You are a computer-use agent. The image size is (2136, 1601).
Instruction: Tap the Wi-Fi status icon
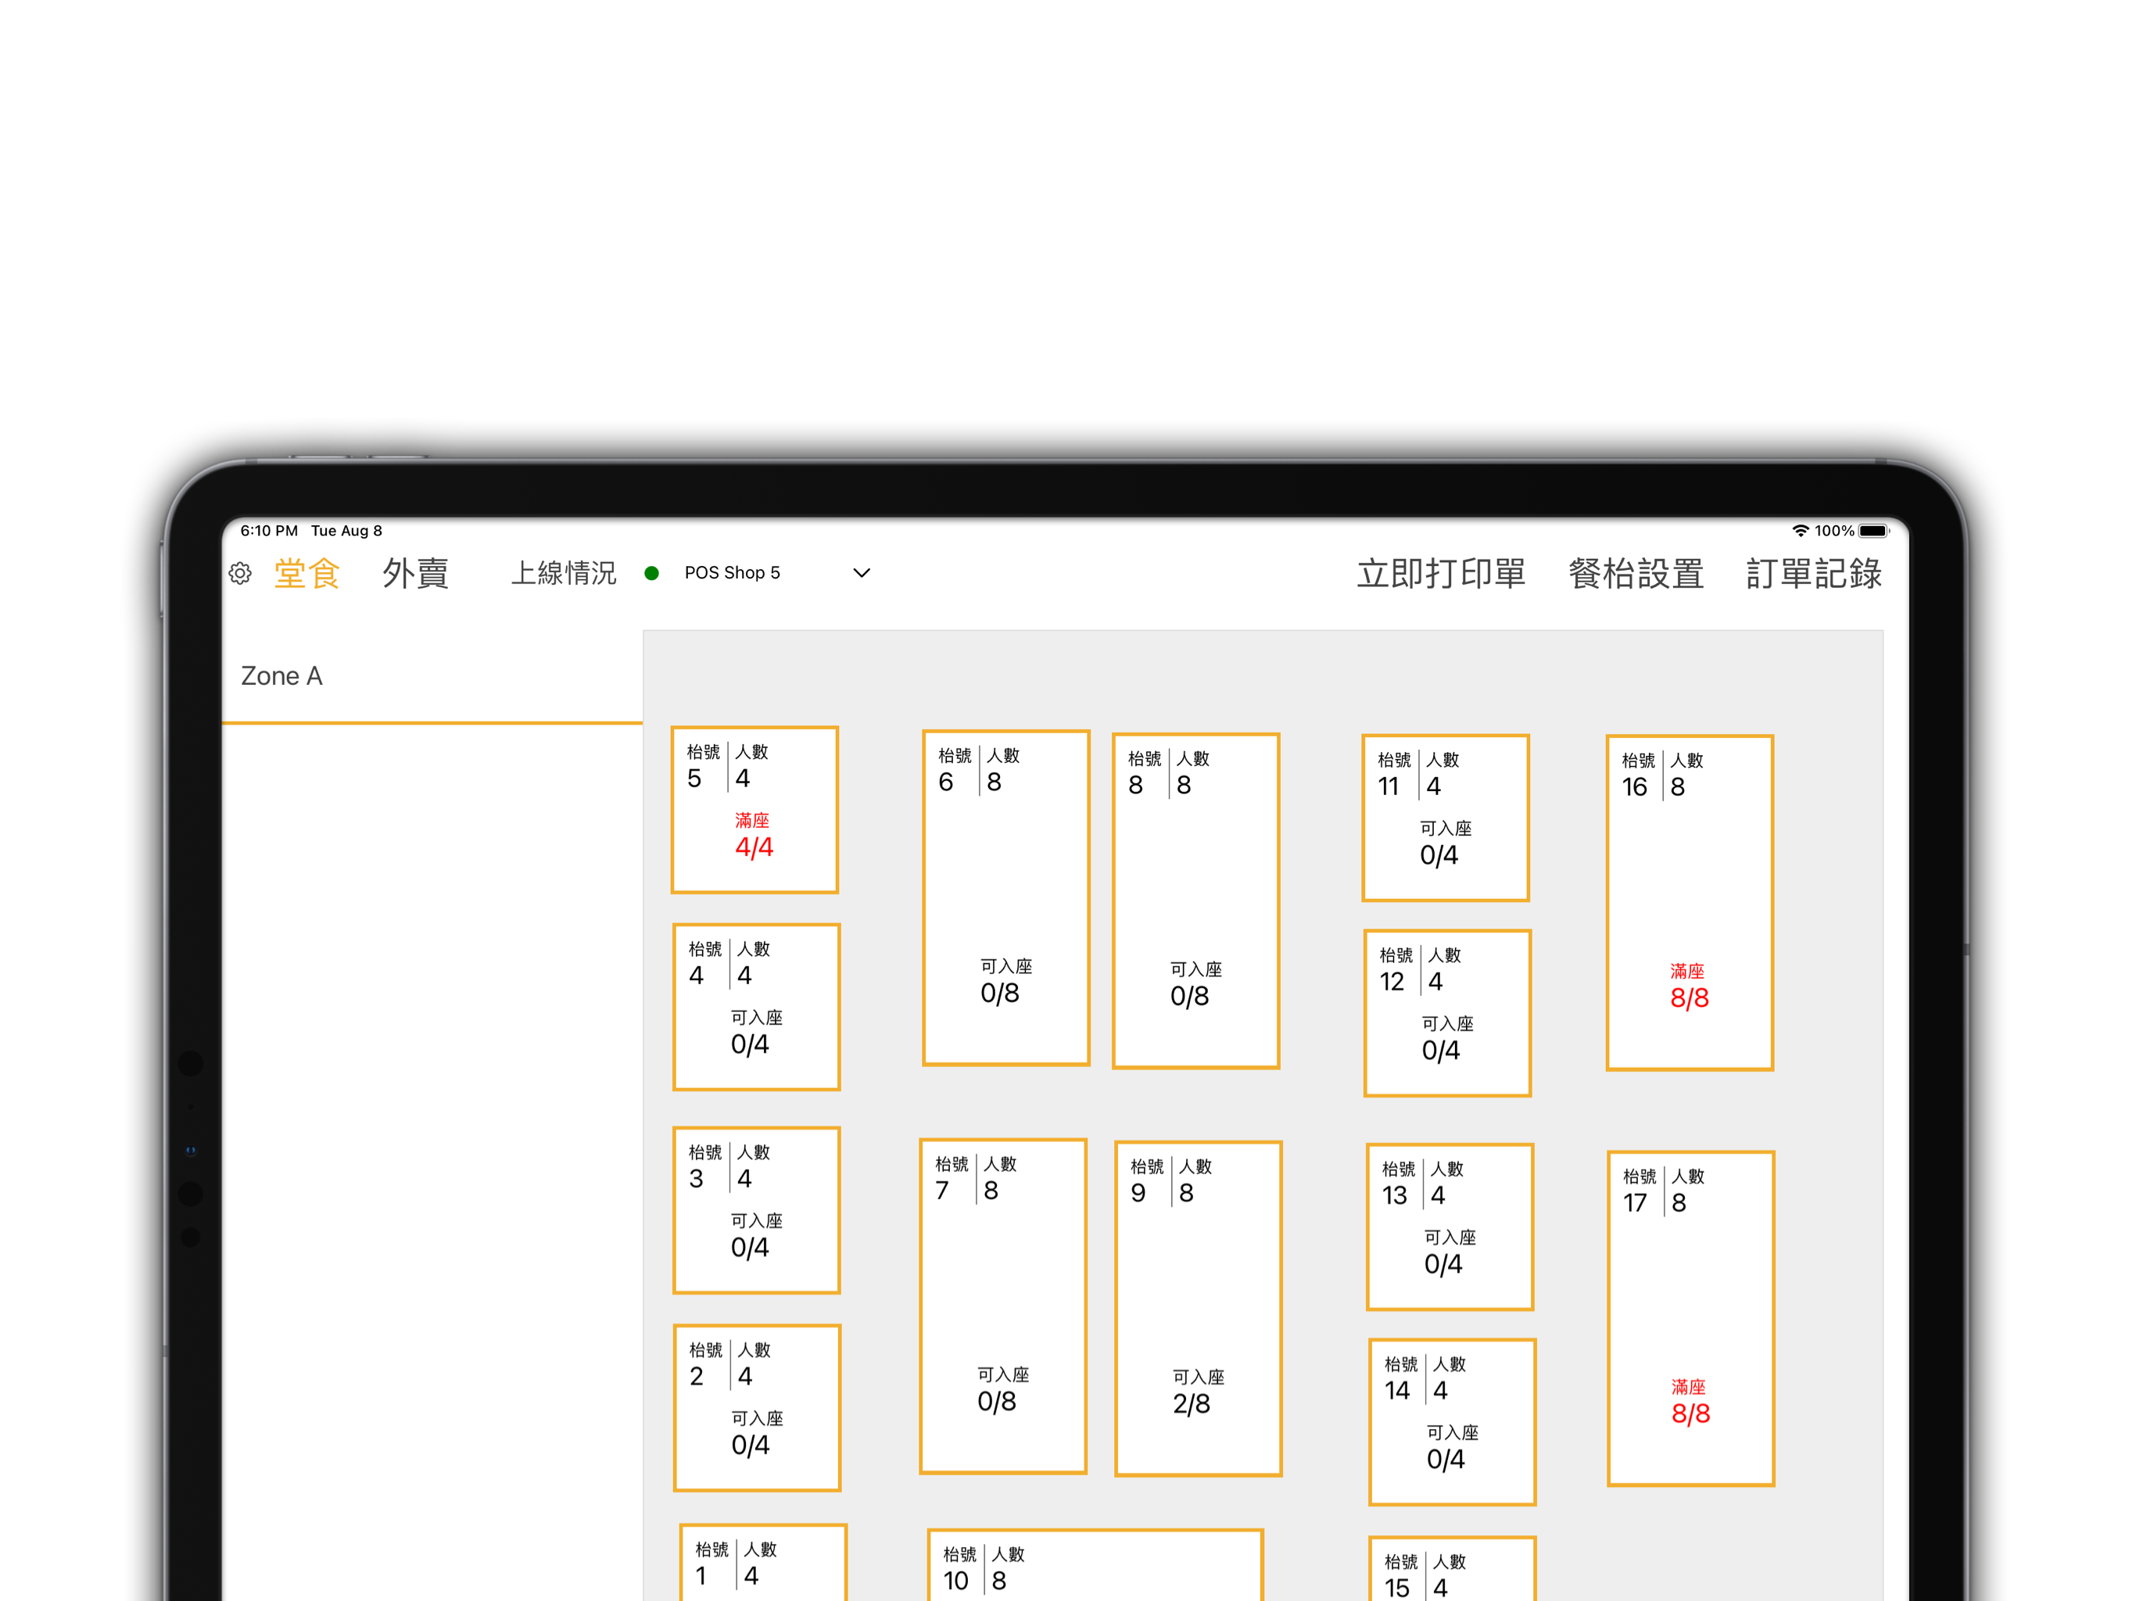pos(1800,531)
